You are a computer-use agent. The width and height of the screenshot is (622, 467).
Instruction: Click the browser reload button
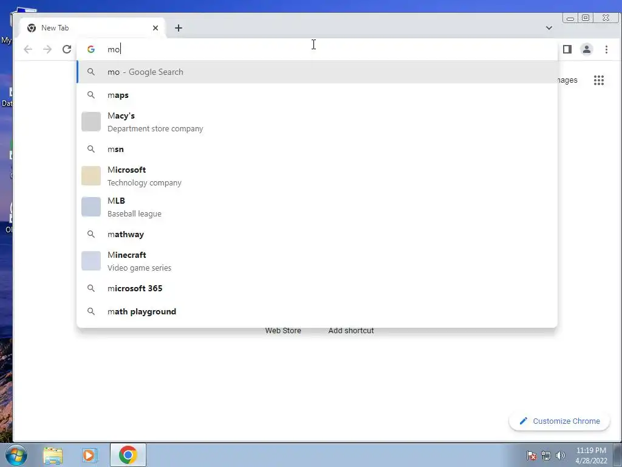67,49
